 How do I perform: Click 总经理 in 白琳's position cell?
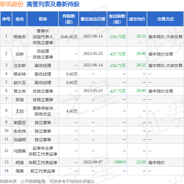click(43, 51)
